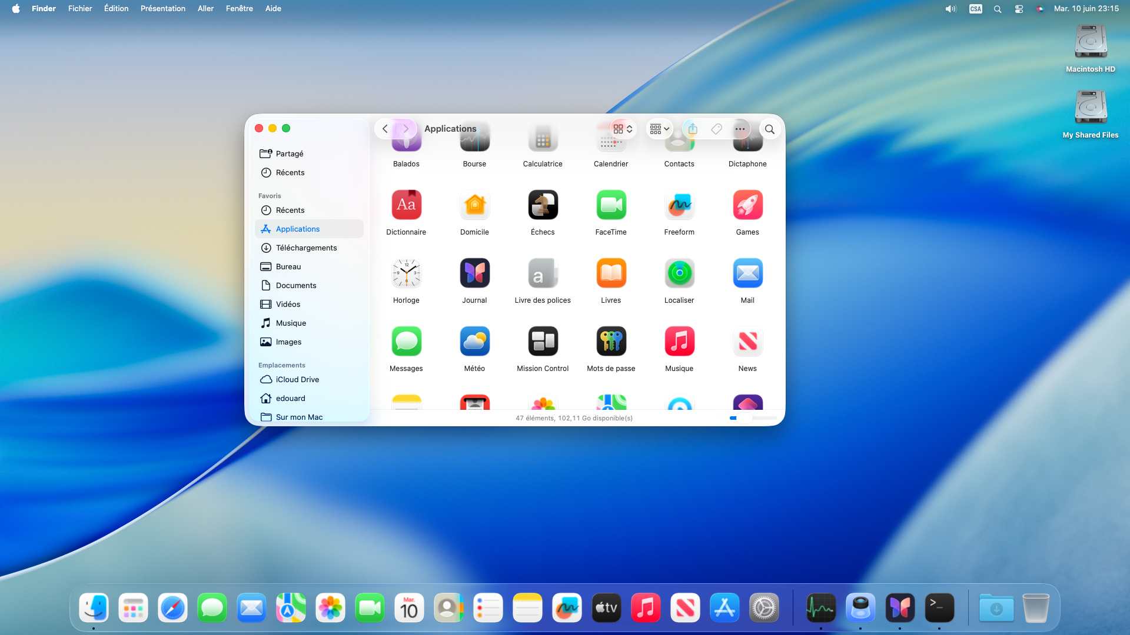Adjust the icon size slider

(x=745, y=418)
